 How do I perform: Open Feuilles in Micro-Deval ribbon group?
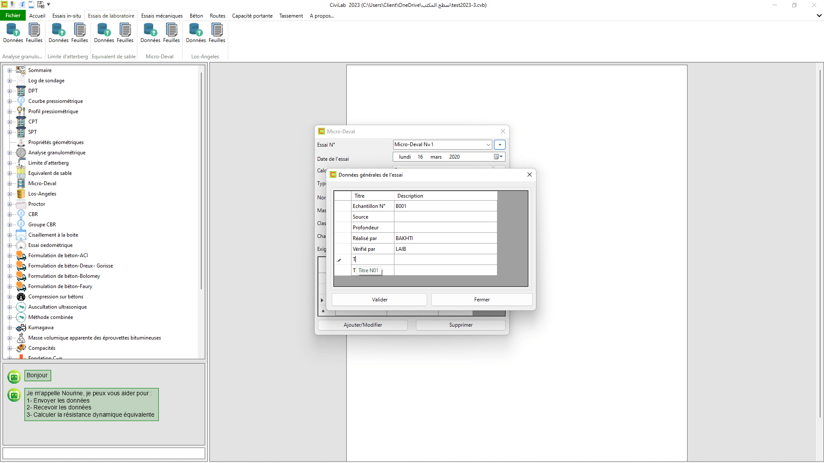click(x=171, y=33)
